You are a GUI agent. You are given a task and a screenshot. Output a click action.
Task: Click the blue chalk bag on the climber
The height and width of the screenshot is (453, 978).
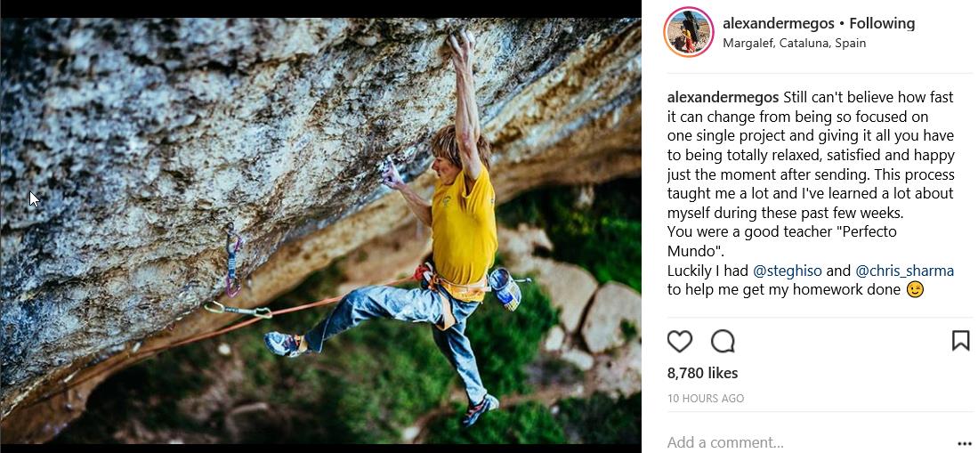[x=505, y=289]
